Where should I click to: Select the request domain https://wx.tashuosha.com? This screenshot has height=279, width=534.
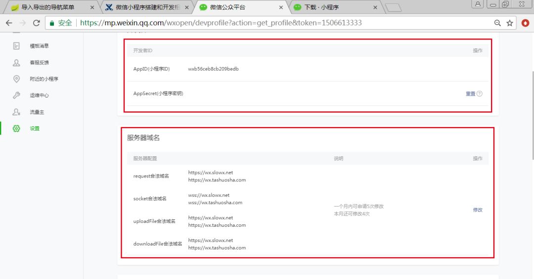pyautogui.click(x=217, y=180)
